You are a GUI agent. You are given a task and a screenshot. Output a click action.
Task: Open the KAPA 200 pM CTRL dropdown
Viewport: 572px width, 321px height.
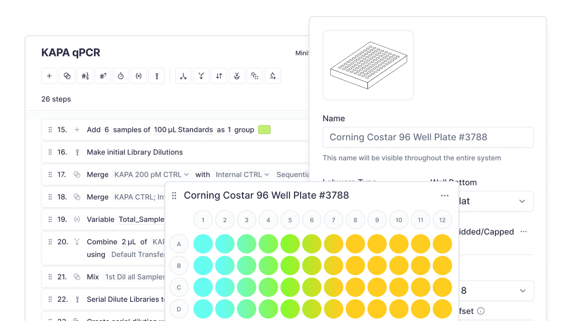tap(151, 175)
